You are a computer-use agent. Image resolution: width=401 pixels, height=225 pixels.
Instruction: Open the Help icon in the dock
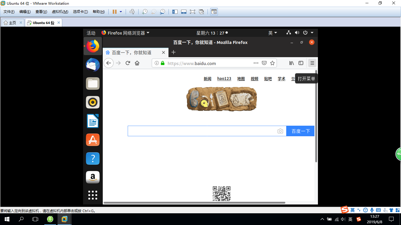point(93,158)
